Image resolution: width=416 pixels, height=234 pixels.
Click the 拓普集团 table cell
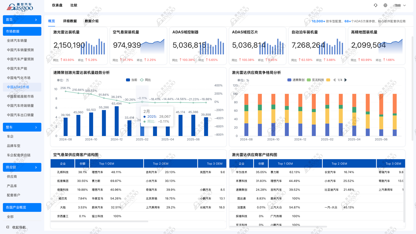point(63,181)
